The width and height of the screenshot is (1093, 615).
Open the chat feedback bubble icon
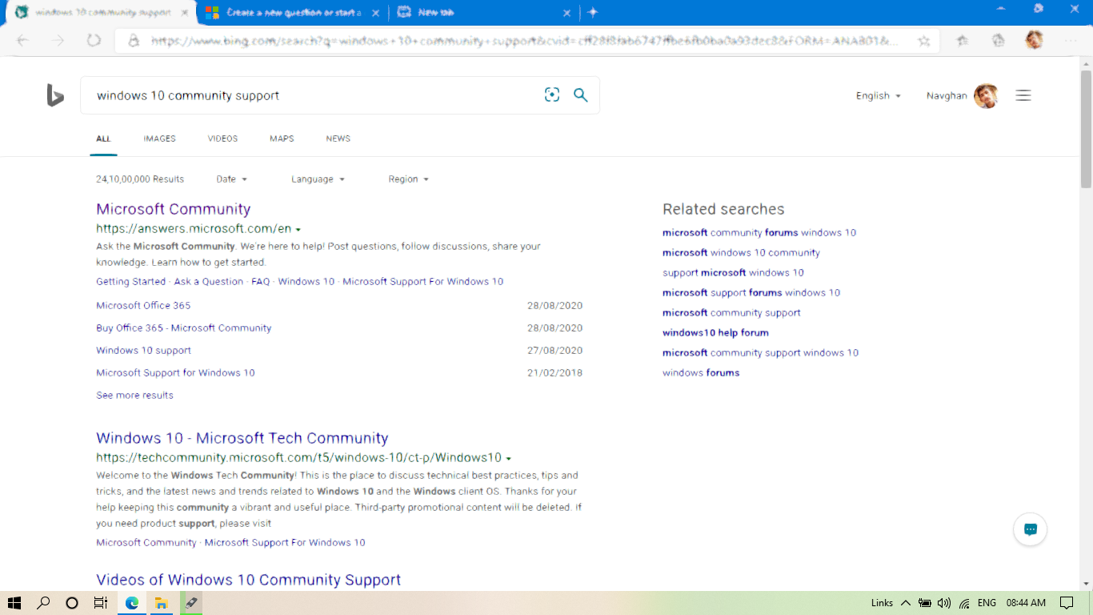tap(1031, 529)
